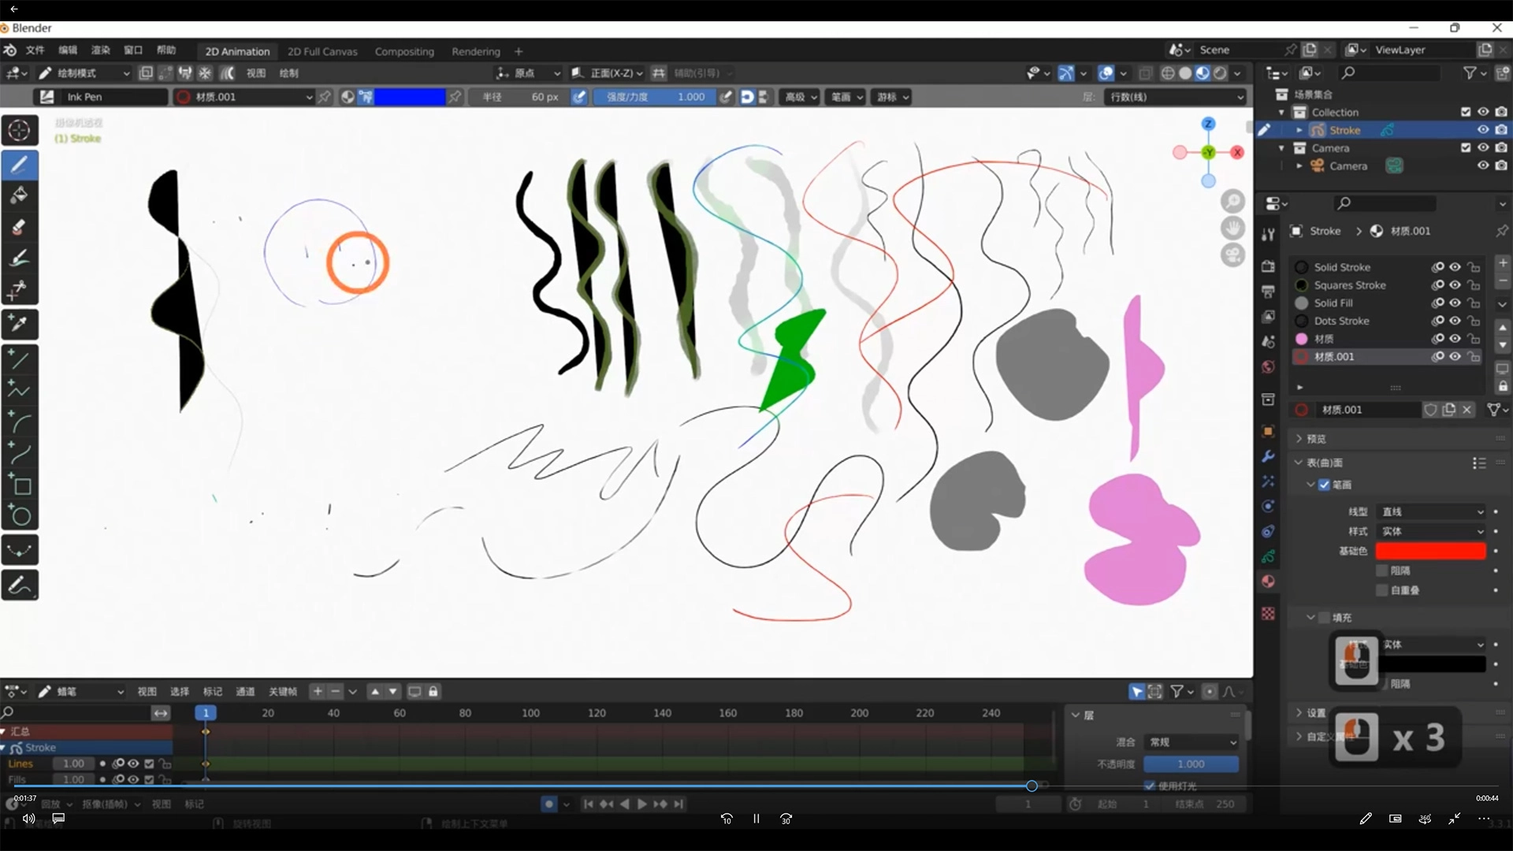Select the Circle shape tool
This screenshot has width=1513, height=851.
[x=20, y=517]
